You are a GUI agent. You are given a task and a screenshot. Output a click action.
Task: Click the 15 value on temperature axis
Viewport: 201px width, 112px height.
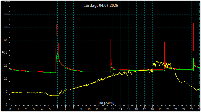(x=6, y=92)
